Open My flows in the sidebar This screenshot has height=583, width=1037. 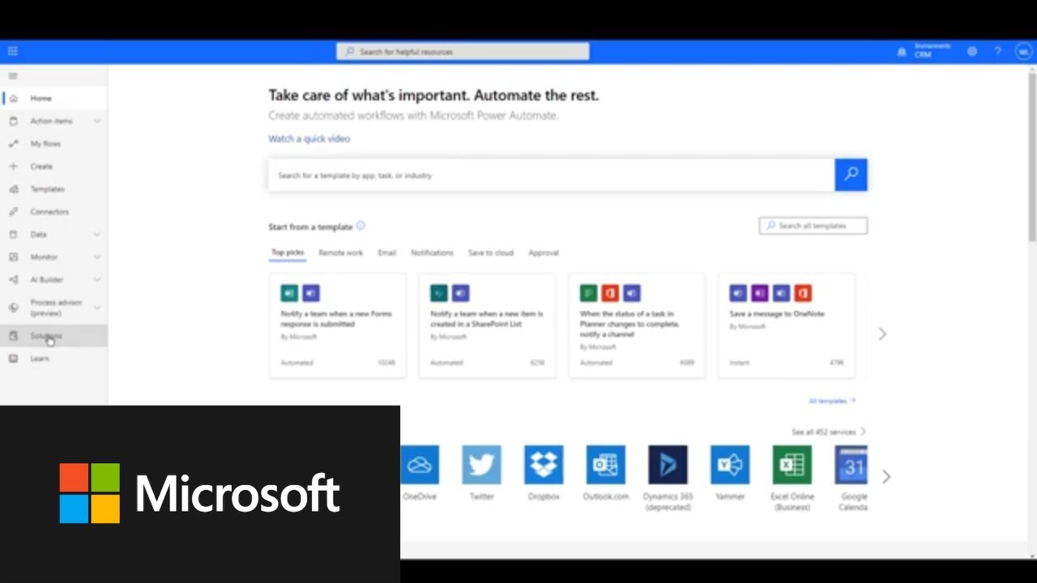(53, 143)
